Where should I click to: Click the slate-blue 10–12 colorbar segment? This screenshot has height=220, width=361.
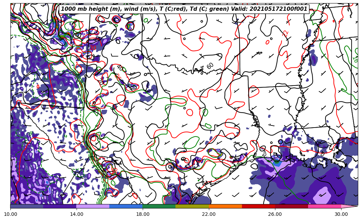(27, 206)
